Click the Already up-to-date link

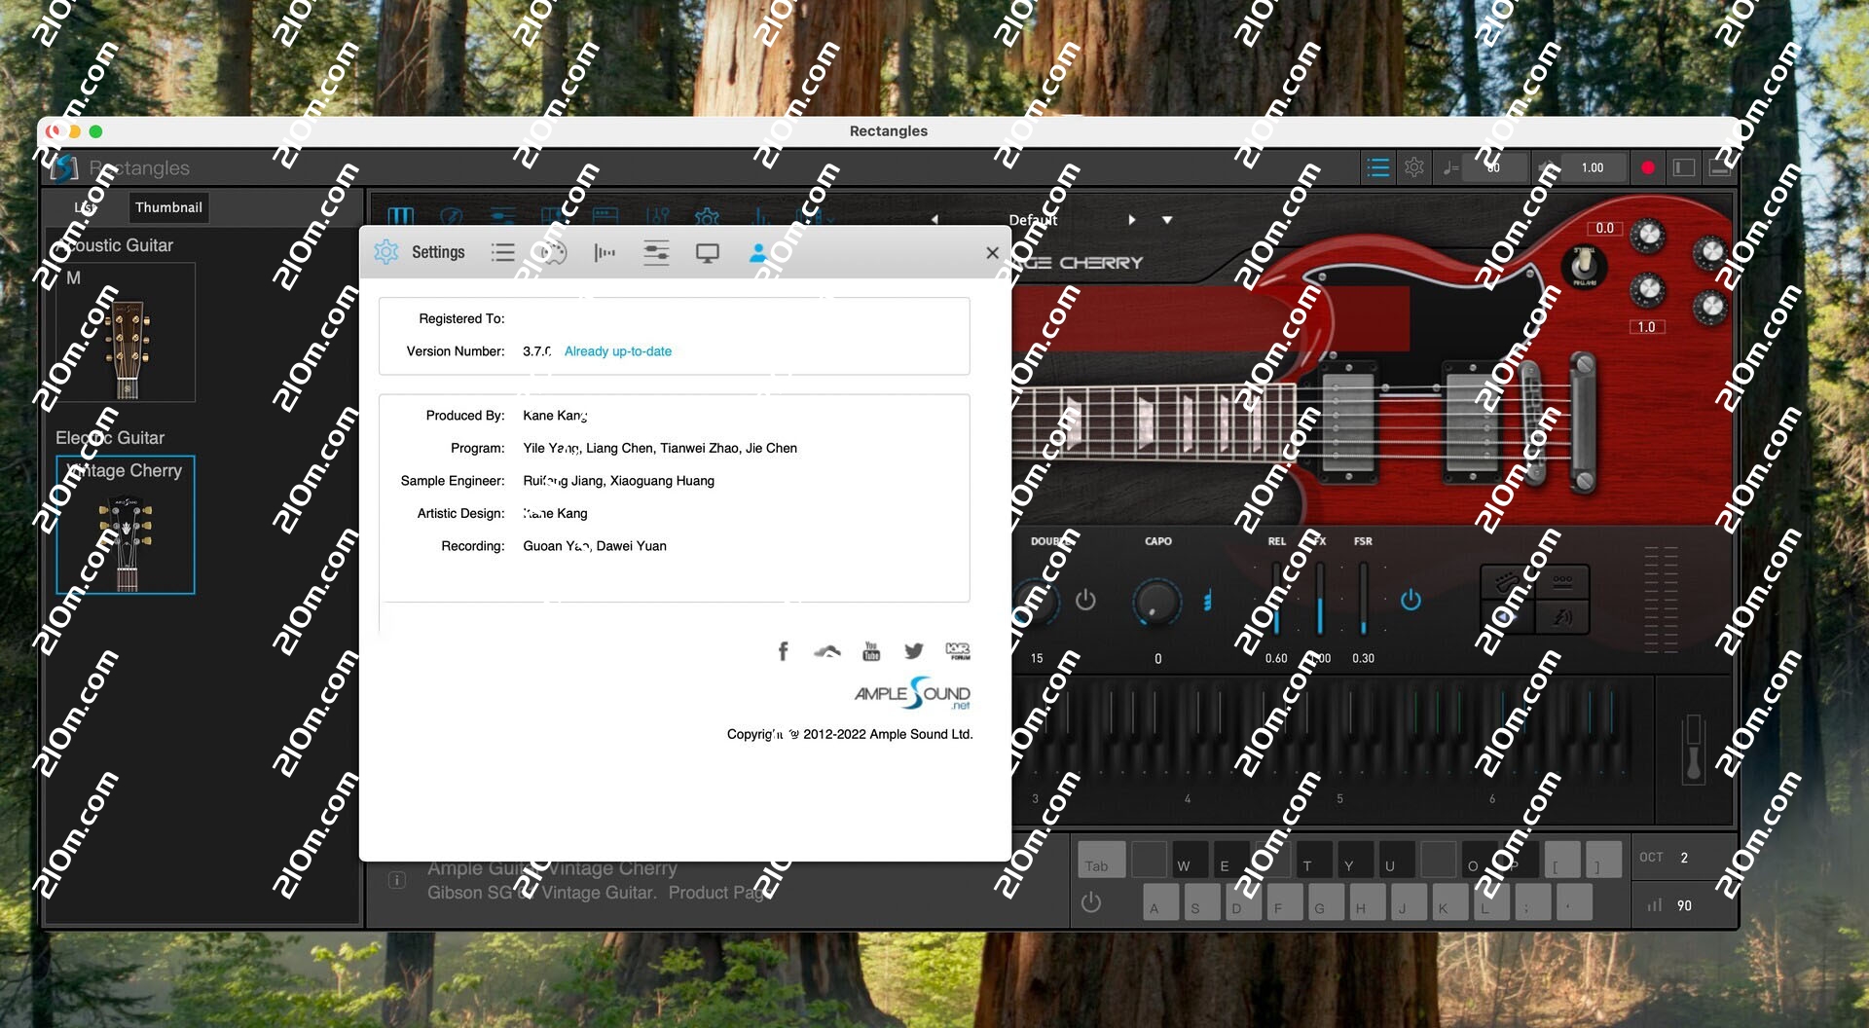click(618, 351)
